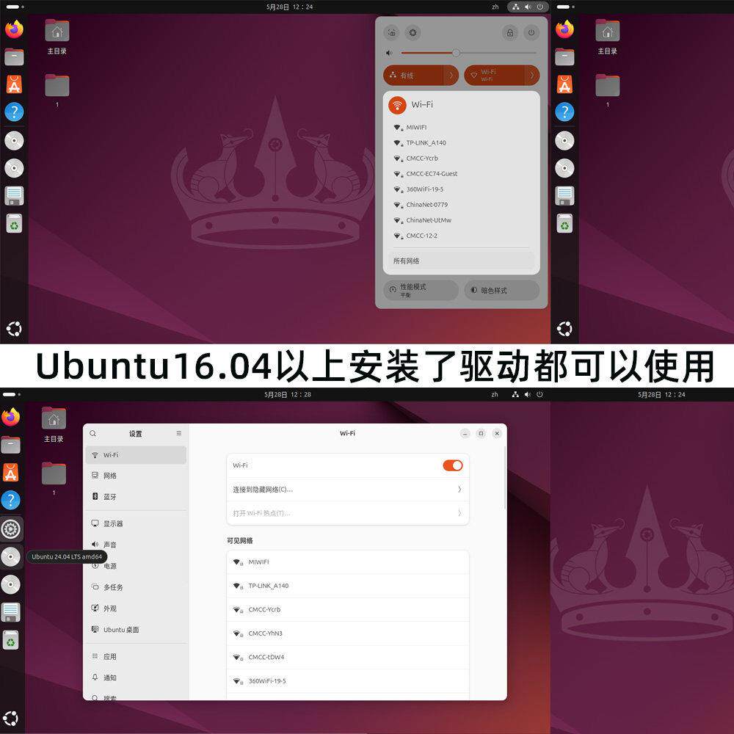Open 蓝牙 Bluetooth in the Settings sidebar
The image size is (734, 734).
(x=136, y=497)
